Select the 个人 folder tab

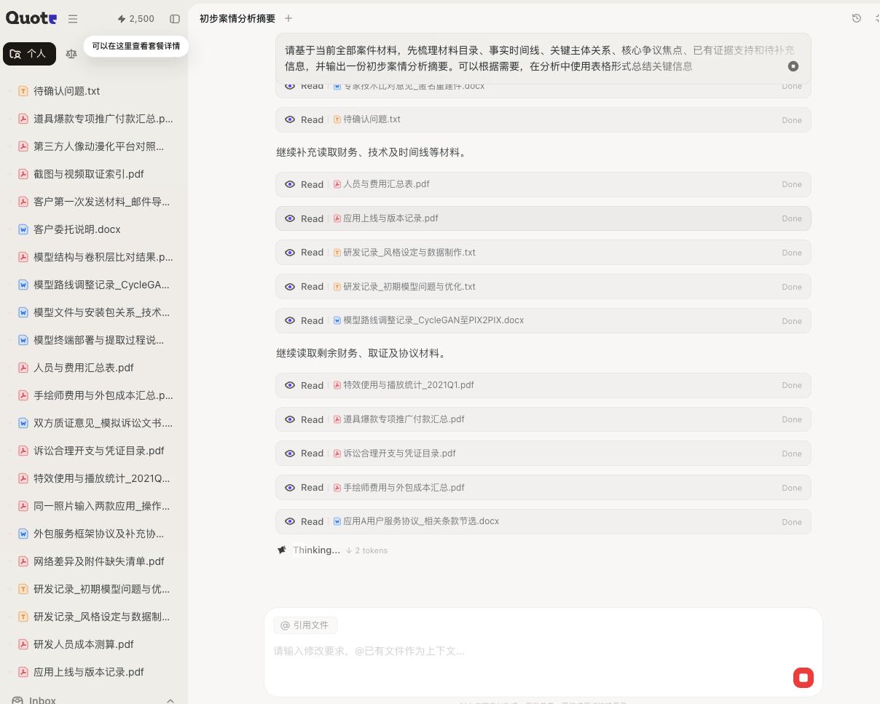click(x=30, y=54)
